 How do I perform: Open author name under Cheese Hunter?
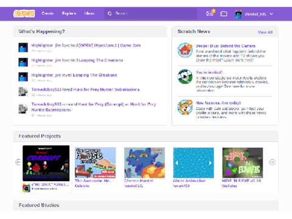134,186
